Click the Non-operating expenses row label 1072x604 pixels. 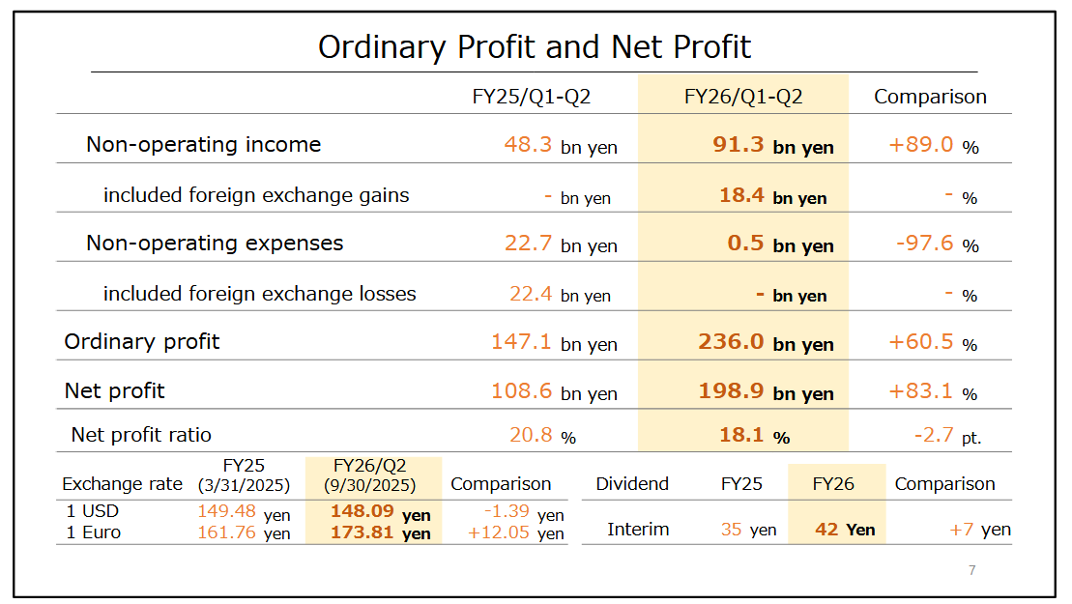tap(215, 244)
